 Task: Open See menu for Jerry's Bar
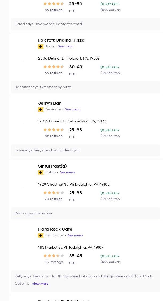tap(72, 109)
